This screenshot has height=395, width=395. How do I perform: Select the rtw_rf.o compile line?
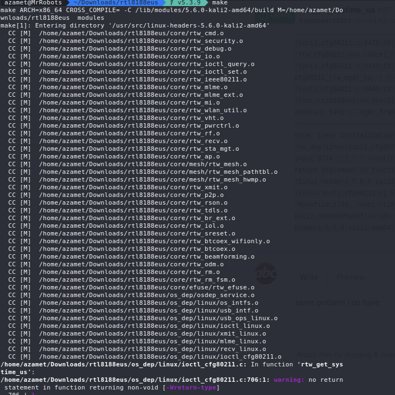(114, 134)
